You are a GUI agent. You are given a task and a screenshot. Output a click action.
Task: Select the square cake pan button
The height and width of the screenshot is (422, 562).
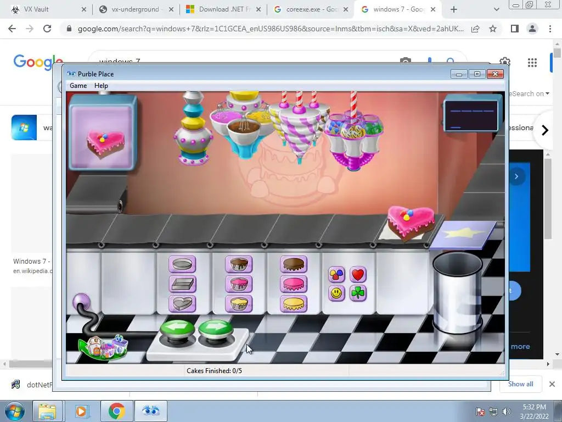pyautogui.click(x=182, y=284)
